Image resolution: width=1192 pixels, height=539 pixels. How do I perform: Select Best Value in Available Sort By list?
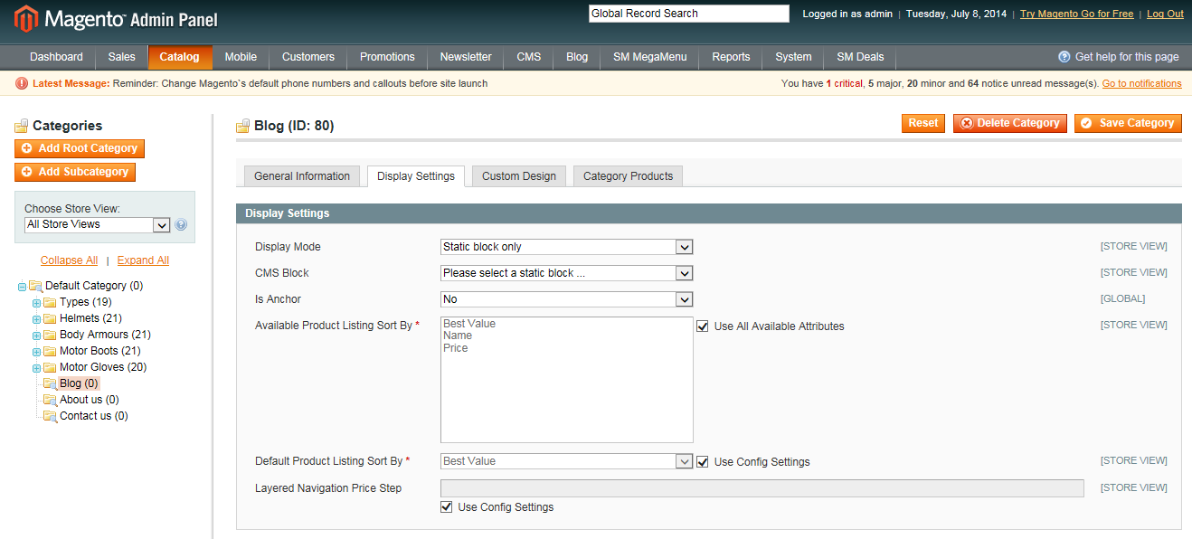469,324
